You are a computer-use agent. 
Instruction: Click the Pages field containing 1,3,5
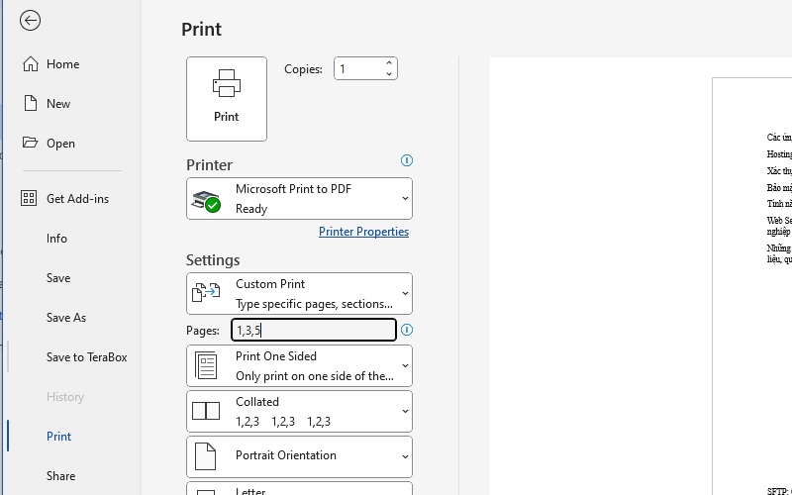click(x=314, y=331)
